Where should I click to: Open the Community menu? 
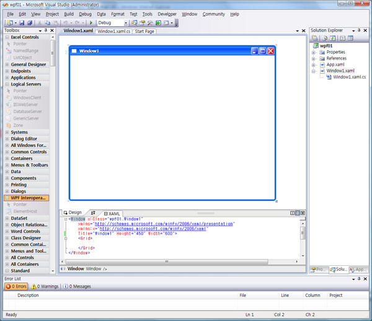point(213,14)
